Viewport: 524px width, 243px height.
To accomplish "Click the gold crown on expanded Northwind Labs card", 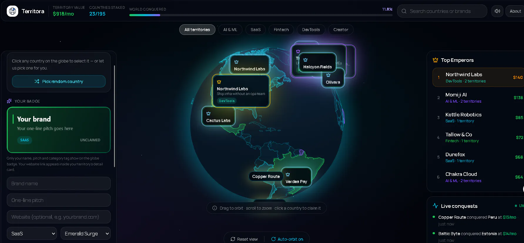I will (219, 82).
